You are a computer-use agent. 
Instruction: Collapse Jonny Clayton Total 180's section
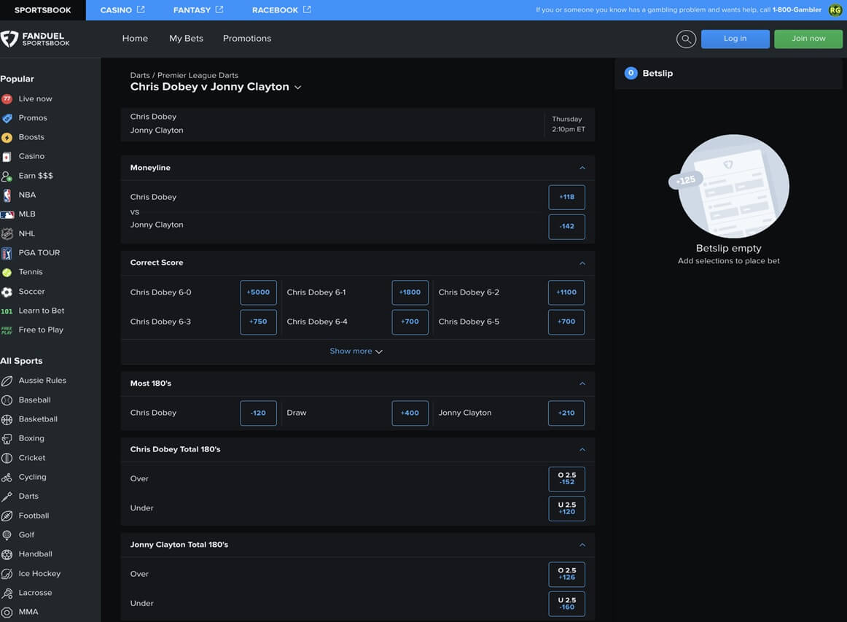point(582,545)
